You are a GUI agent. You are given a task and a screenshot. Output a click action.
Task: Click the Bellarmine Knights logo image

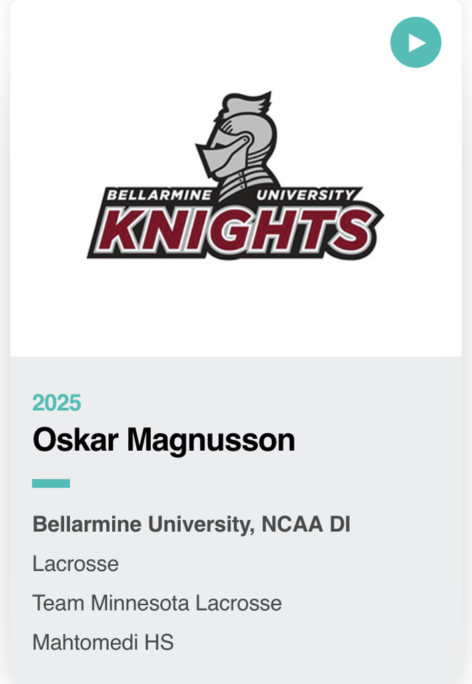[236, 177]
